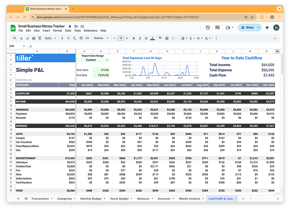View cloud document status icon
290x210 pixels.
tap(82, 26)
